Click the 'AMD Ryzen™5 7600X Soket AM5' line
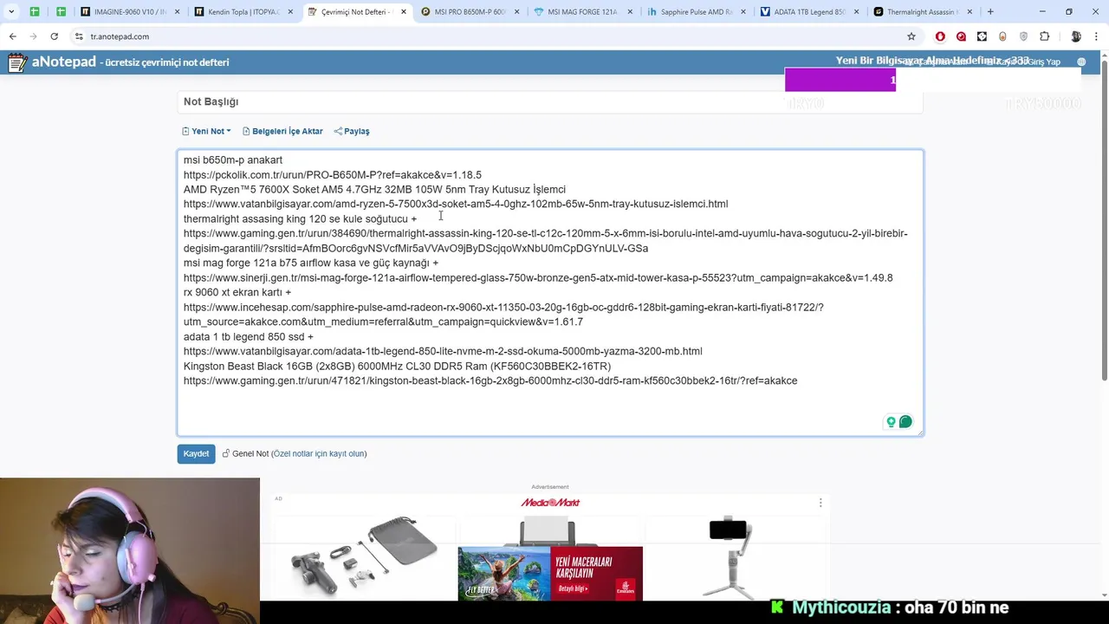Image resolution: width=1109 pixels, height=624 pixels. point(374,189)
